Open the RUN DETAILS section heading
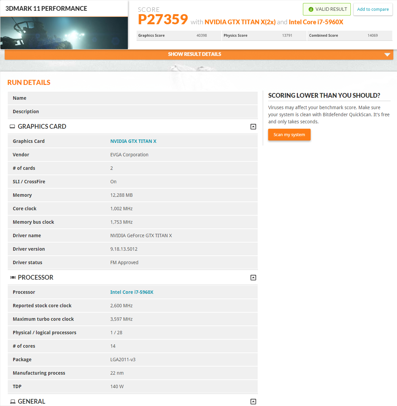 pyautogui.click(x=29, y=82)
